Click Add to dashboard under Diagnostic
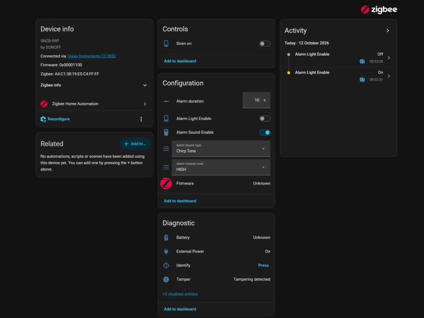 point(180,309)
